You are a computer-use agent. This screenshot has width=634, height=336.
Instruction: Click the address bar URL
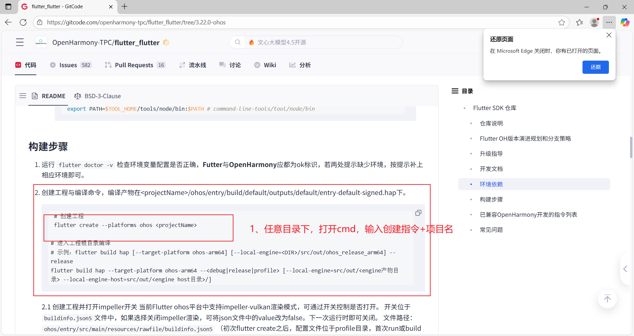click(x=136, y=22)
